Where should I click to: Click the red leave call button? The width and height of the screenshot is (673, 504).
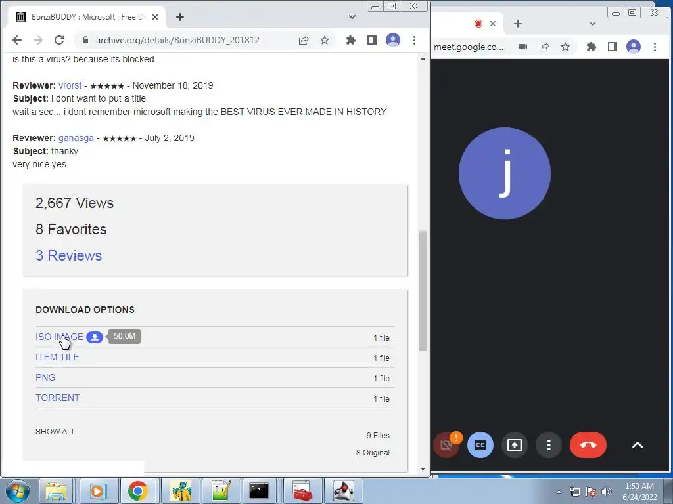588,445
